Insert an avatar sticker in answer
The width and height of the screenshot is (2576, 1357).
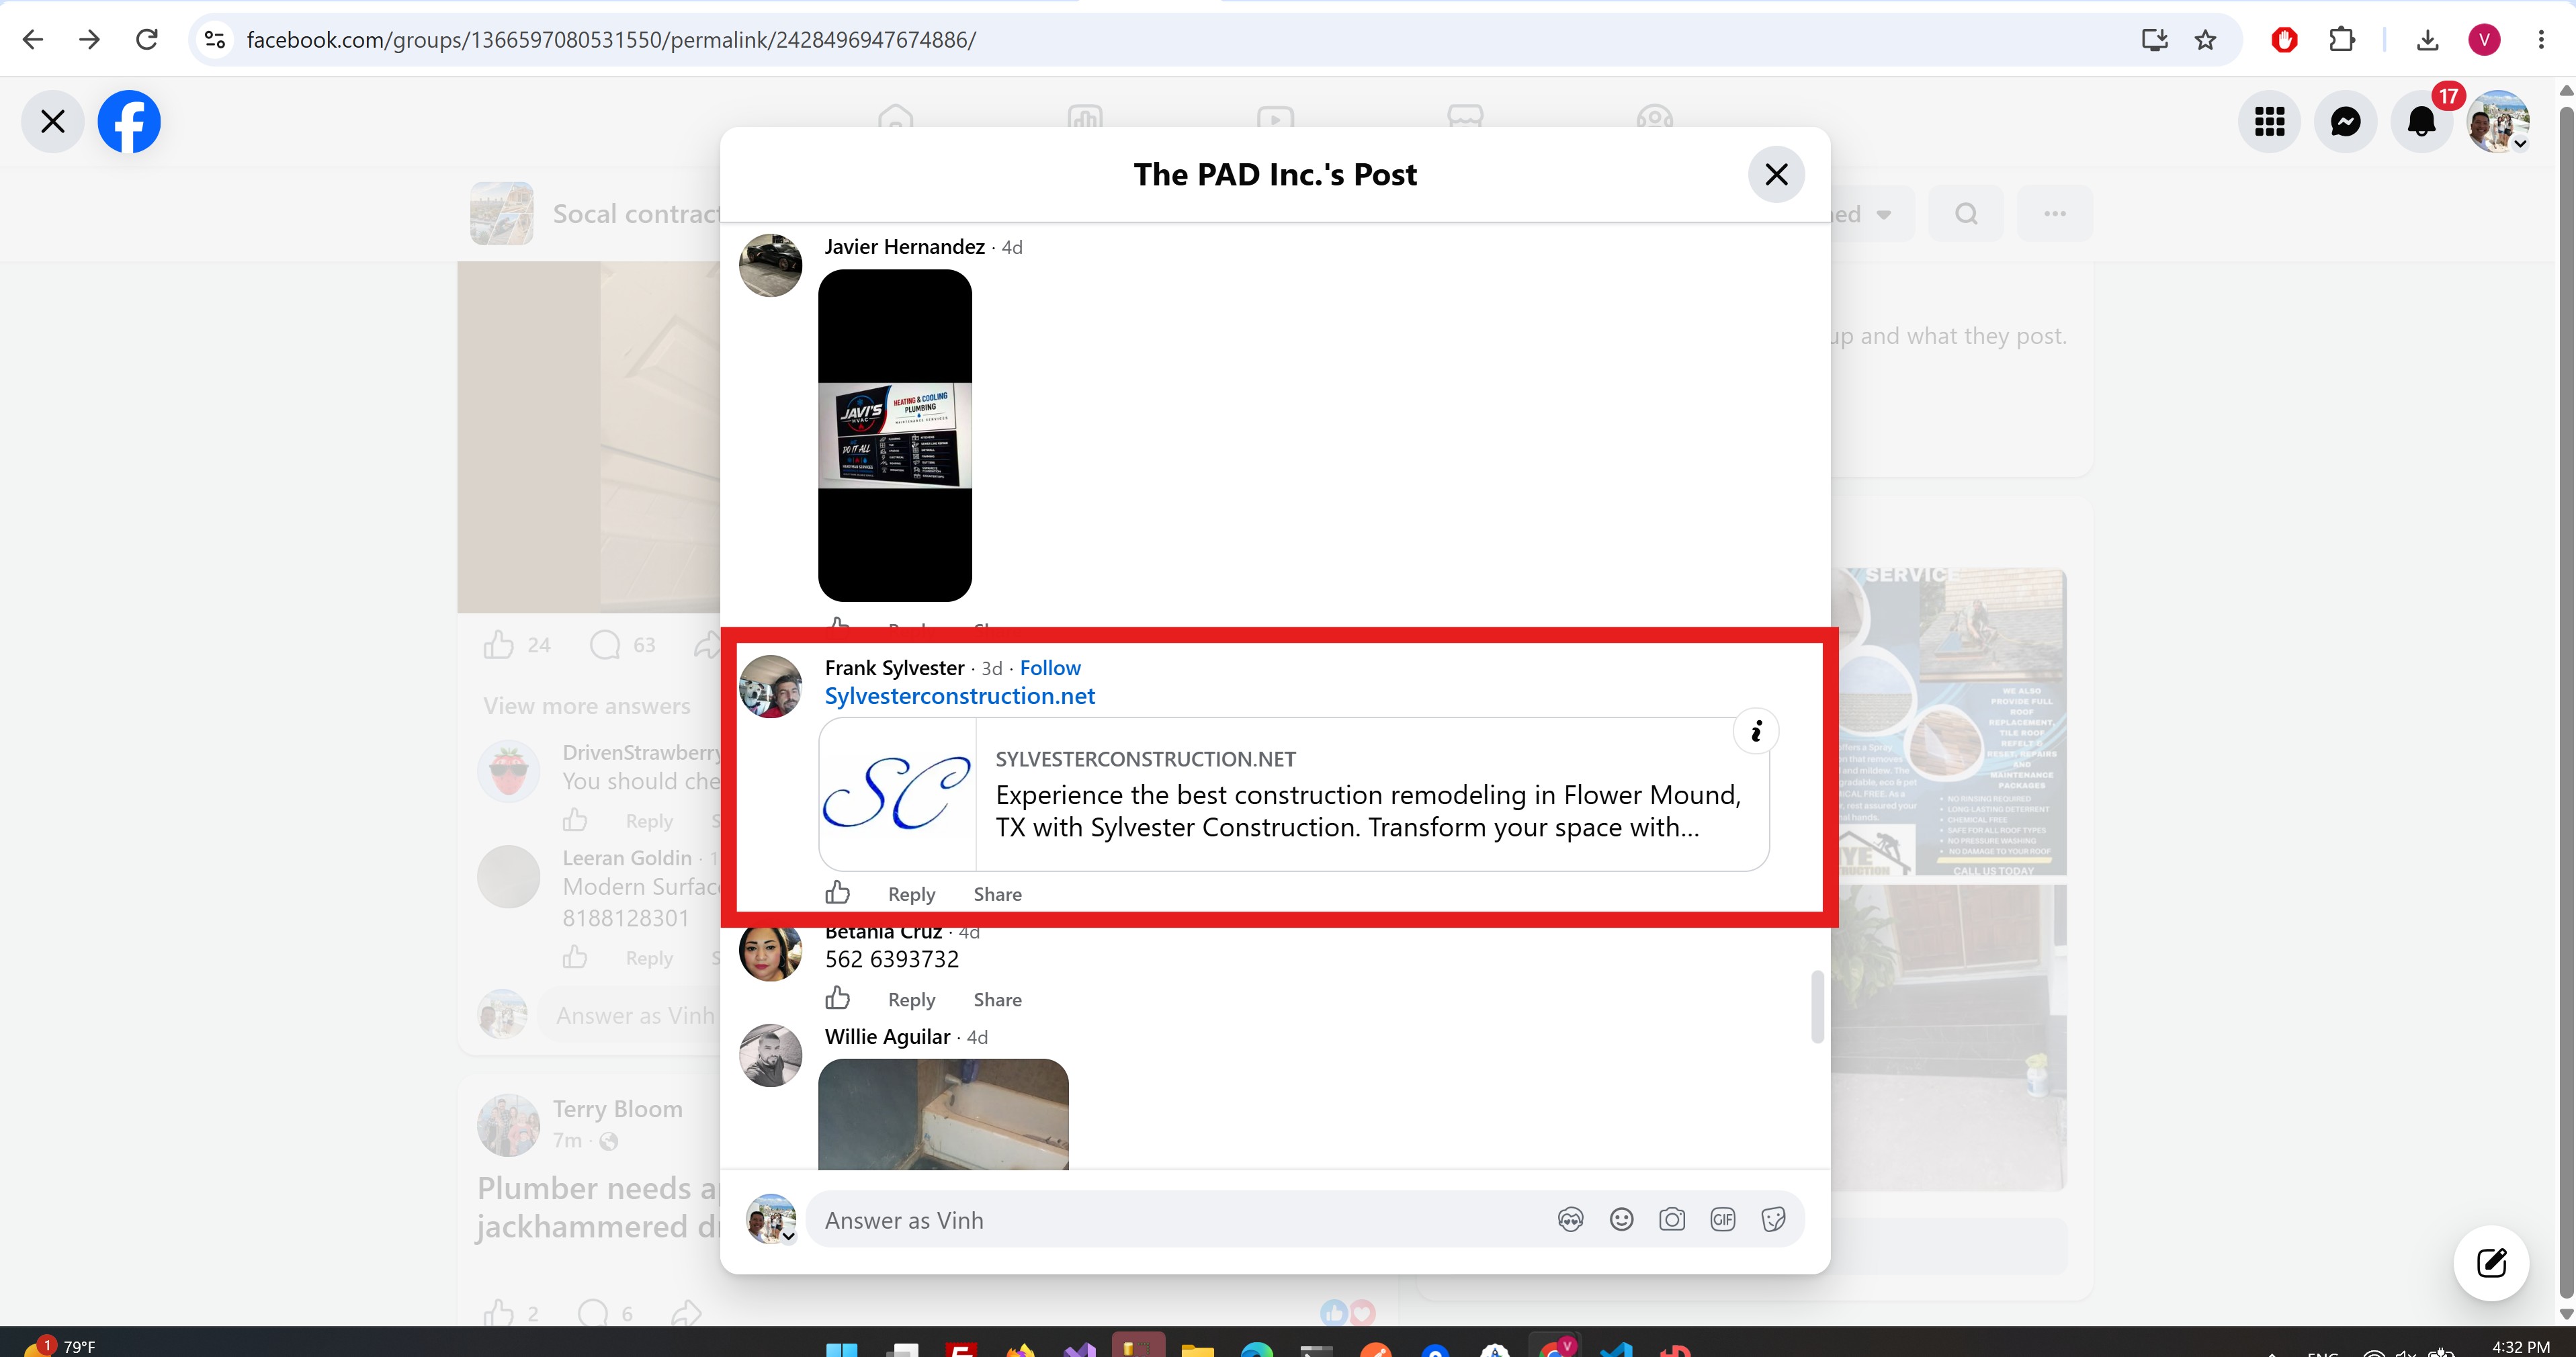(1570, 1219)
